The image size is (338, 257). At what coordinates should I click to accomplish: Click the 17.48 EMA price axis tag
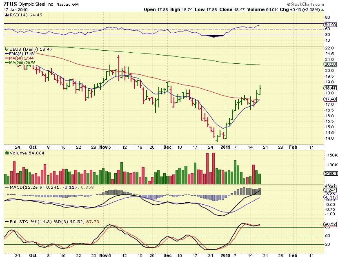point(330,99)
